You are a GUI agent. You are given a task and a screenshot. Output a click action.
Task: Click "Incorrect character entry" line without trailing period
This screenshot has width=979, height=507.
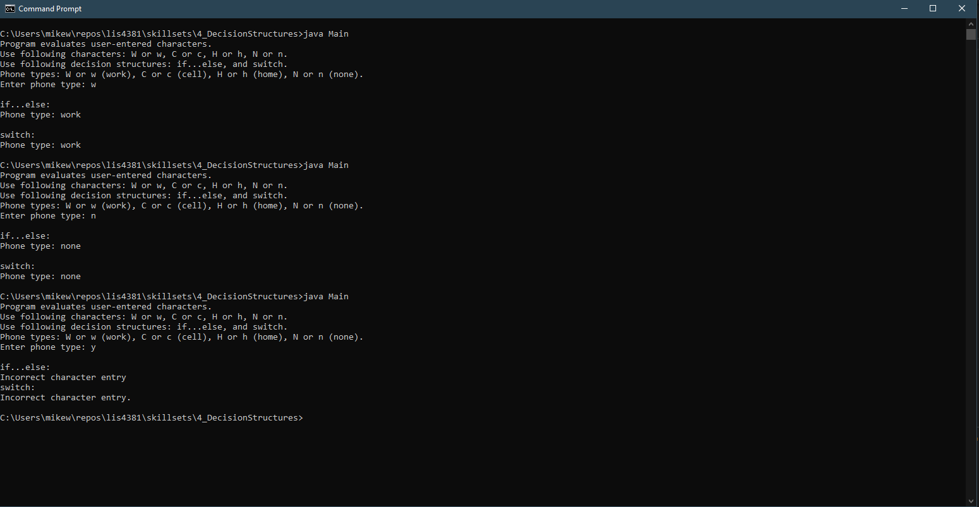(63, 378)
